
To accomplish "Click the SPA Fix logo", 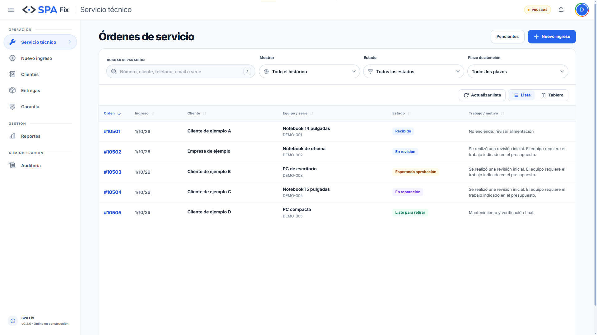I will point(45,10).
